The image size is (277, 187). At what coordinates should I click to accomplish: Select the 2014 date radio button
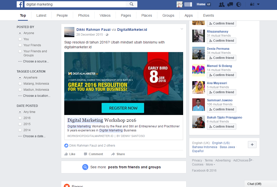tap(20, 130)
